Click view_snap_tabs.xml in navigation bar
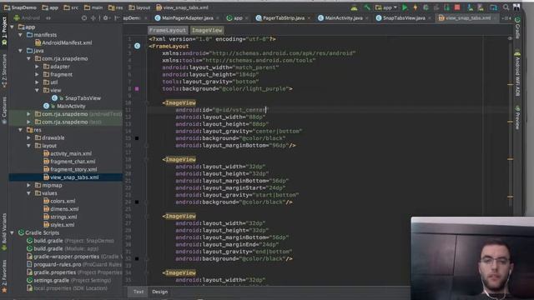The width and height of the screenshot is (534, 300). tap(182, 7)
